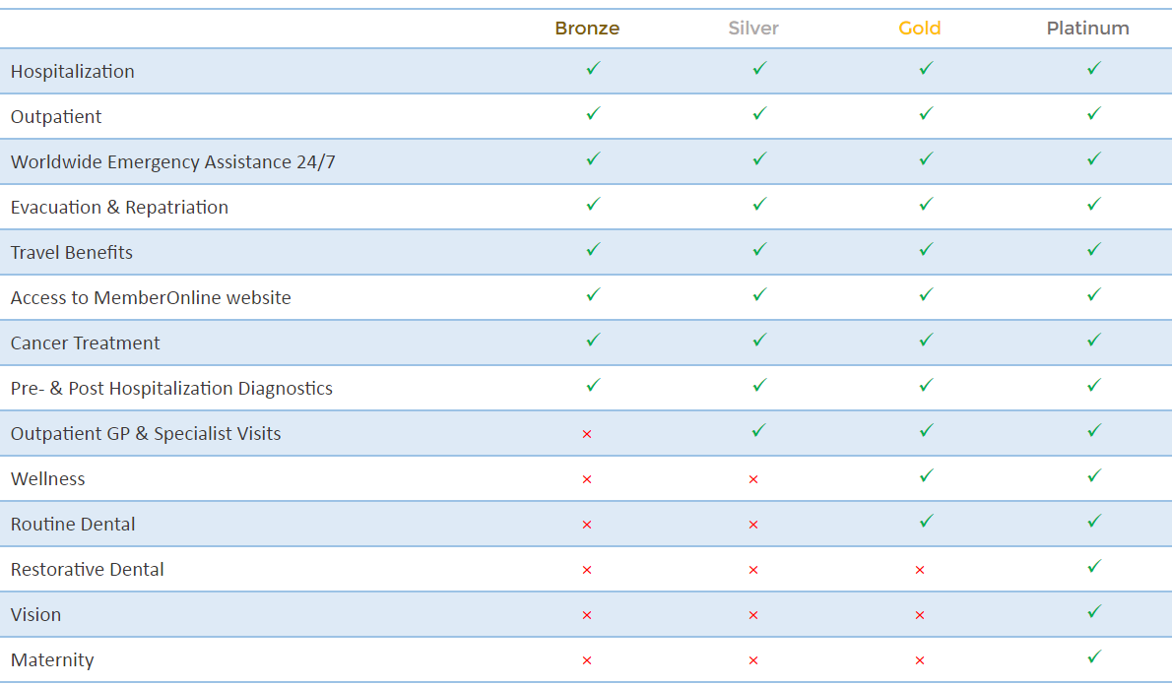Select the Pre- & Post Hospitalization Diagnostics label

(x=172, y=389)
